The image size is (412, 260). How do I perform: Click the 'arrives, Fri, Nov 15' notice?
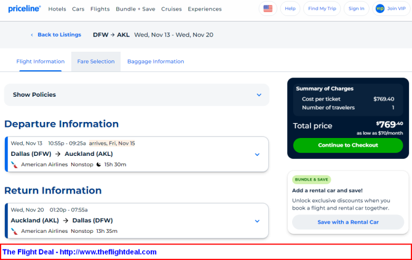coord(112,144)
